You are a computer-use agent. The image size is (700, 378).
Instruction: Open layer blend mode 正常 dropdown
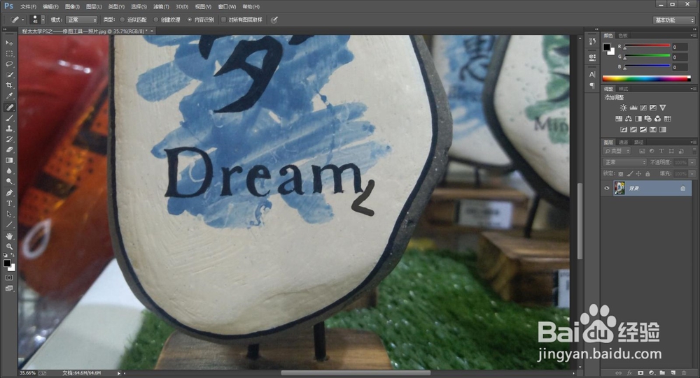[624, 162]
